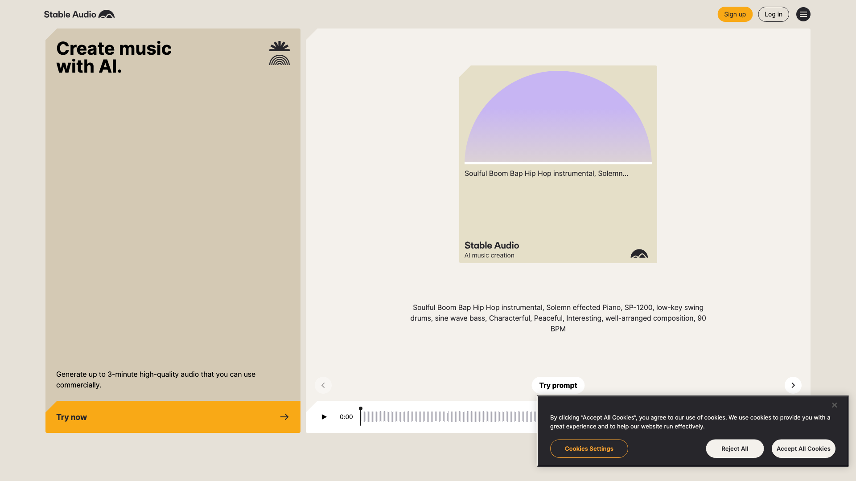Click the Sign up button
Viewport: 856px width, 481px height.
735,14
